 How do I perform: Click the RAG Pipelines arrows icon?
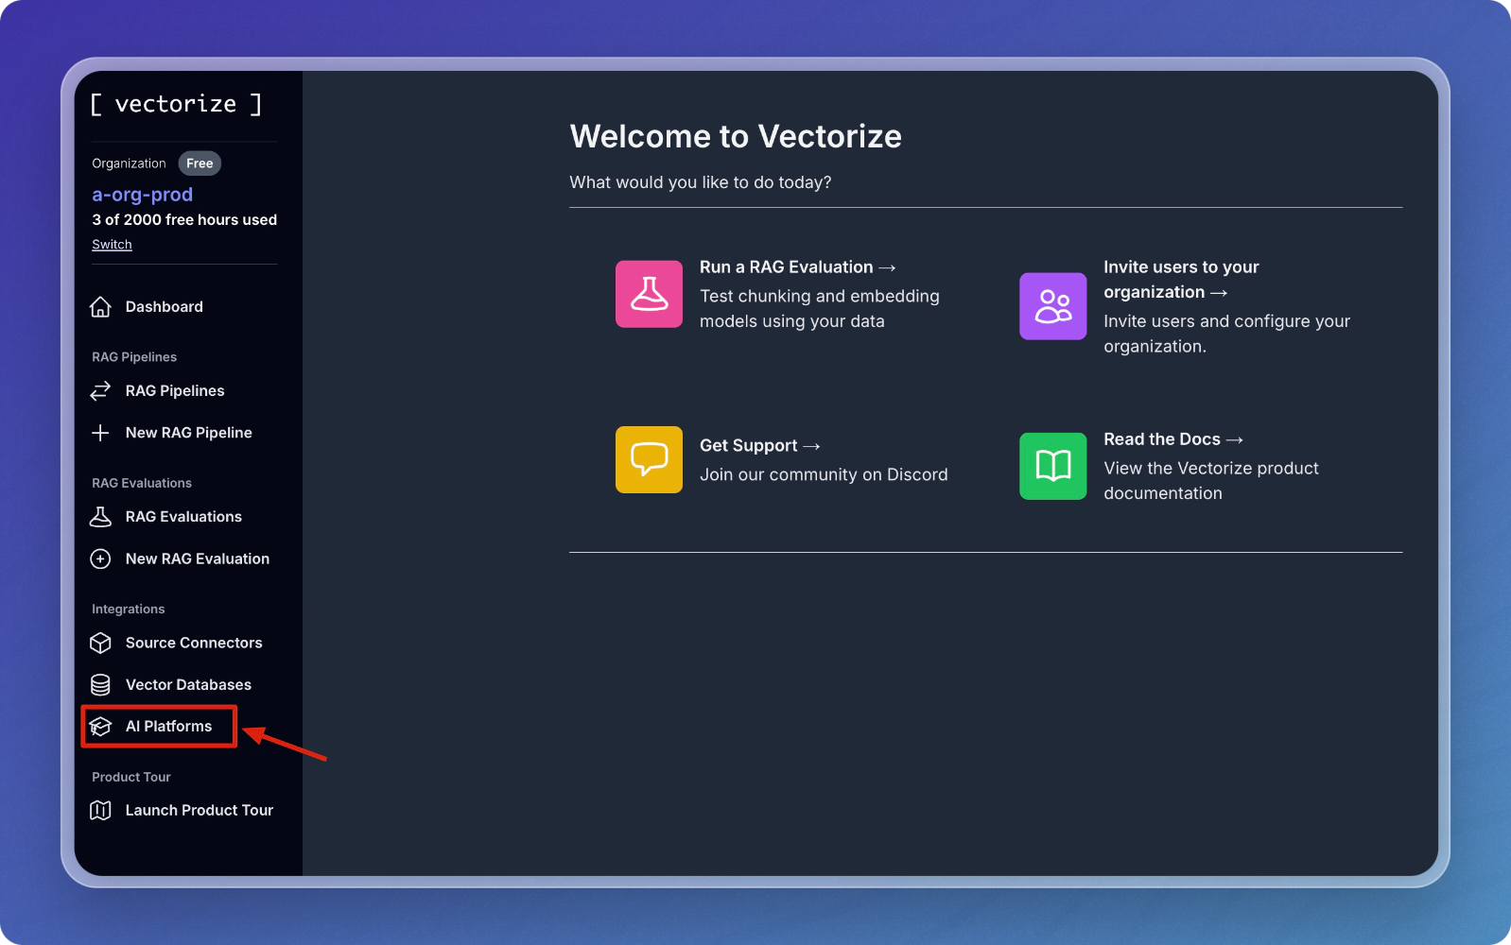(x=100, y=390)
